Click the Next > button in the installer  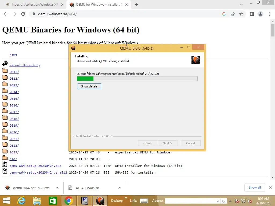tap(168, 143)
